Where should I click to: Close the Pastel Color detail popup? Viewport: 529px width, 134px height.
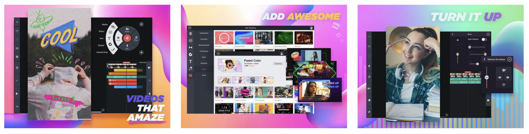point(218,54)
